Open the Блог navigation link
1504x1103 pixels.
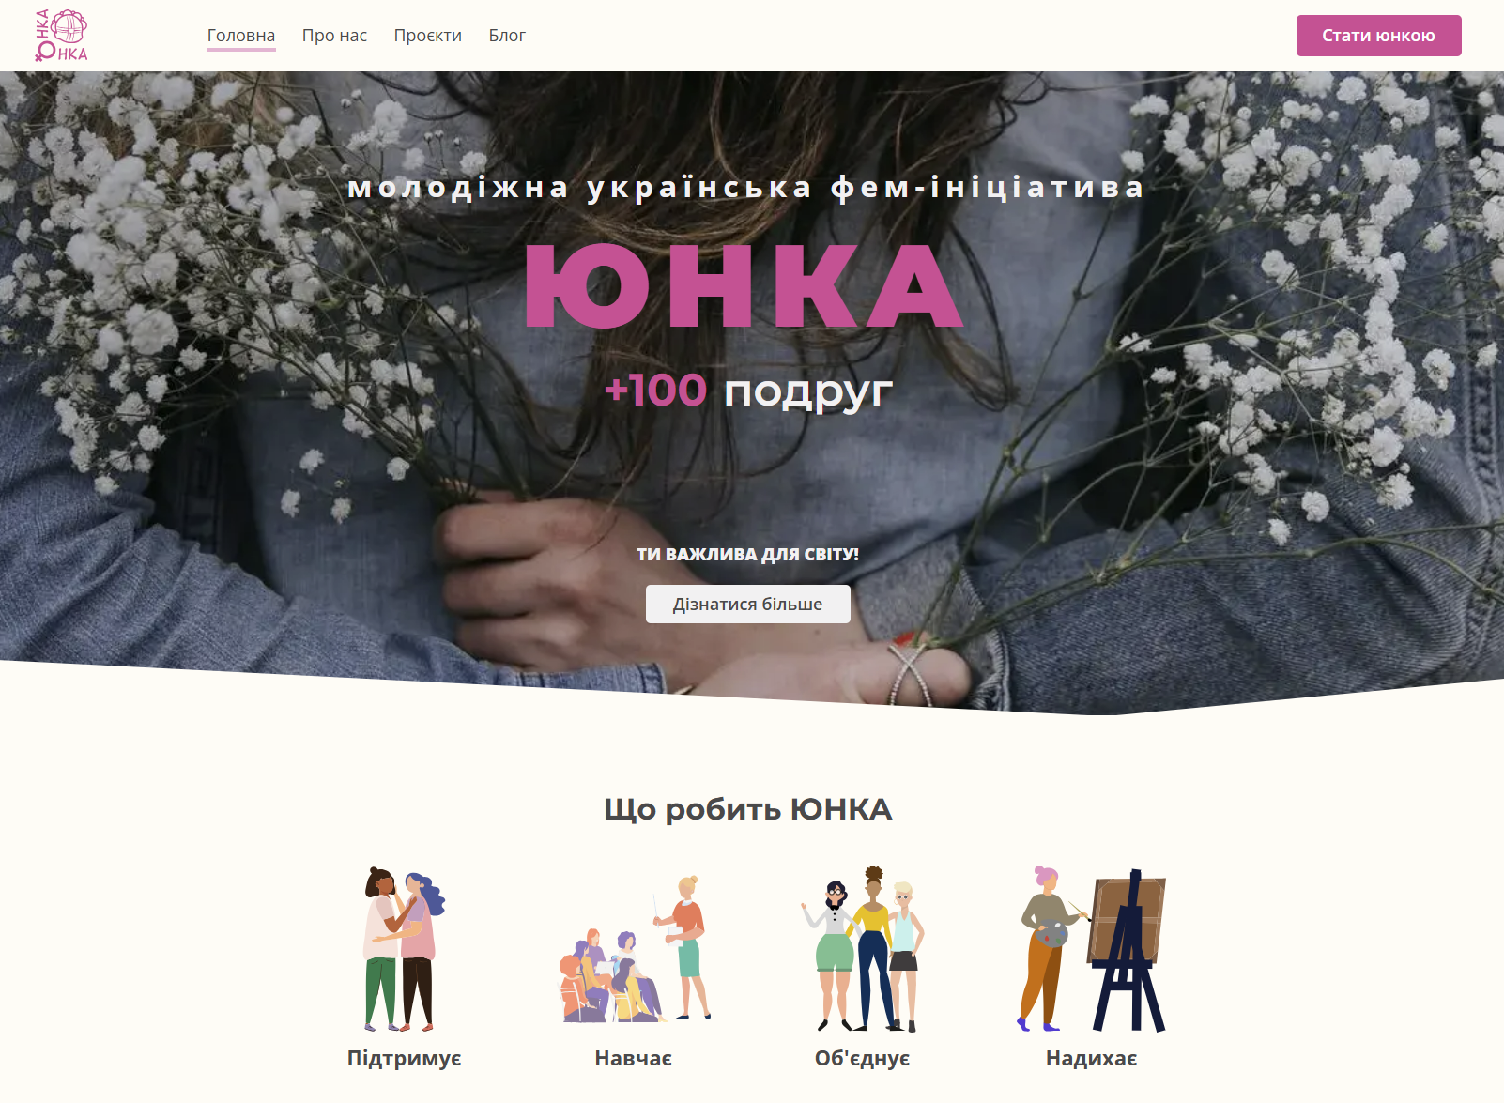coord(507,36)
